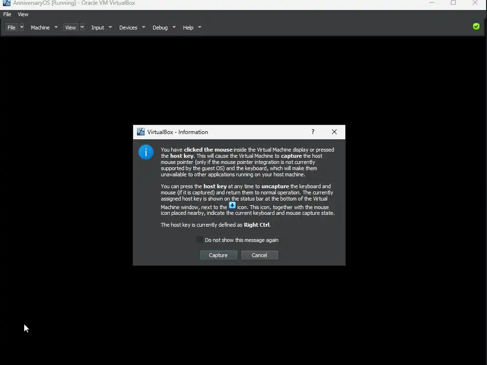The width and height of the screenshot is (487, 365).
Task: Click the View toolbar button
Action: coord(70,27)
